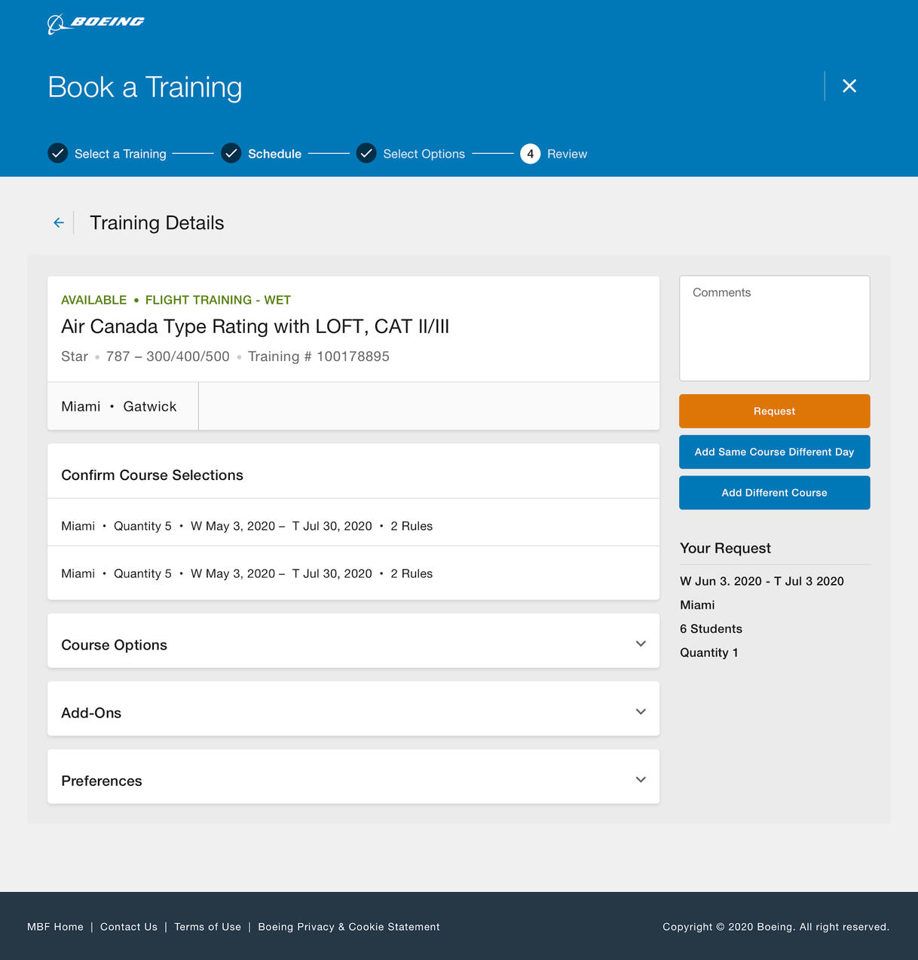Click the Schedule step checkmark
The width and height of the screenshot is (918, 960).
231,153
